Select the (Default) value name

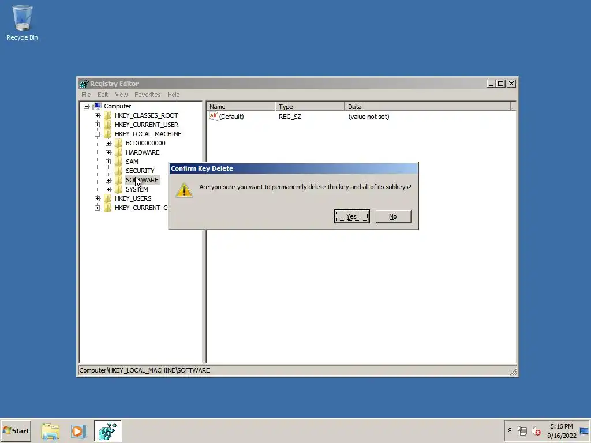231,117
